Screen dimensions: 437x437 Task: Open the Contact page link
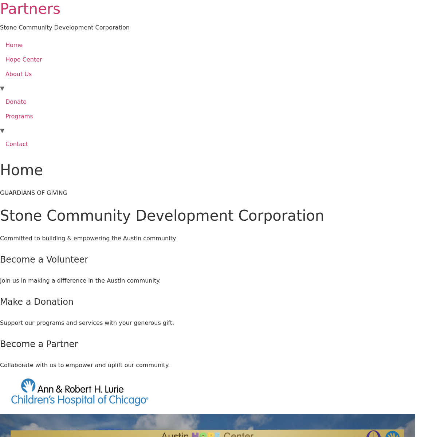pyautogui.click(x=17, y=144)
